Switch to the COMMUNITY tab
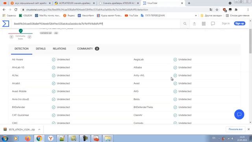The image size is (252, 142). point(88,49)
